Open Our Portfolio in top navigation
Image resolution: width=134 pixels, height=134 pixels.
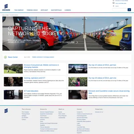(x=56, y=10)
